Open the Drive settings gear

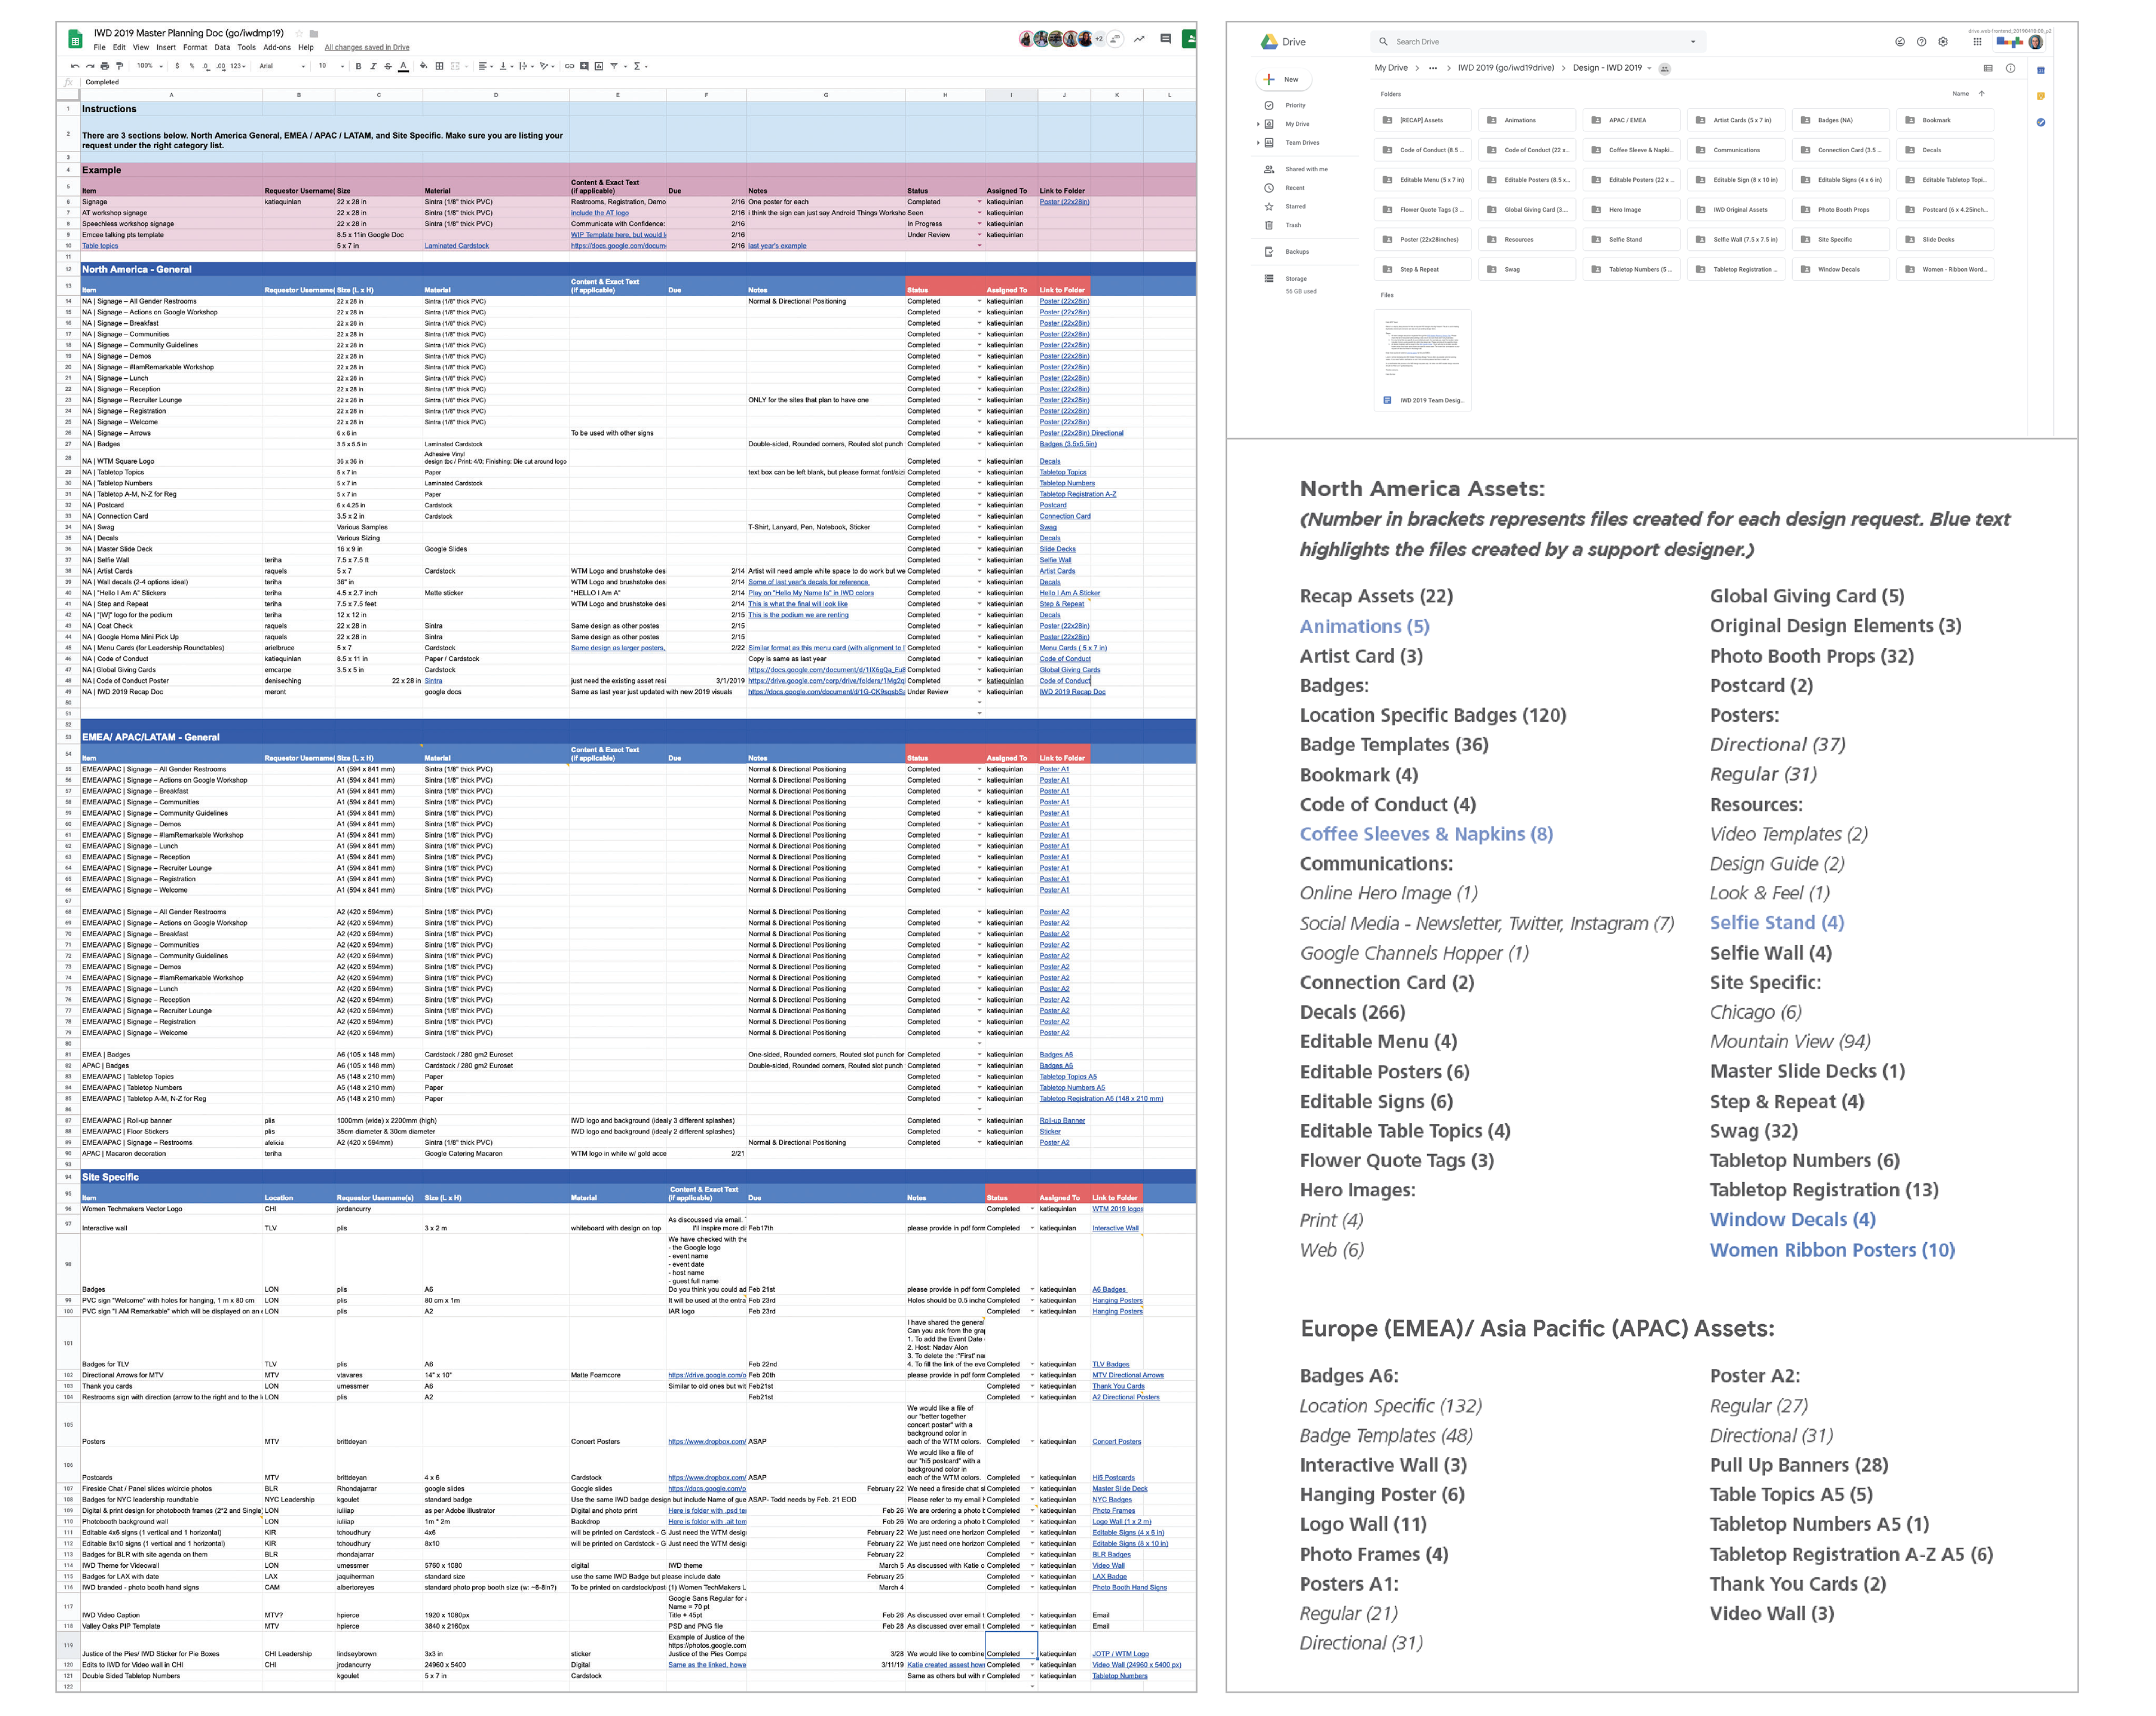tap(1943, 42)
